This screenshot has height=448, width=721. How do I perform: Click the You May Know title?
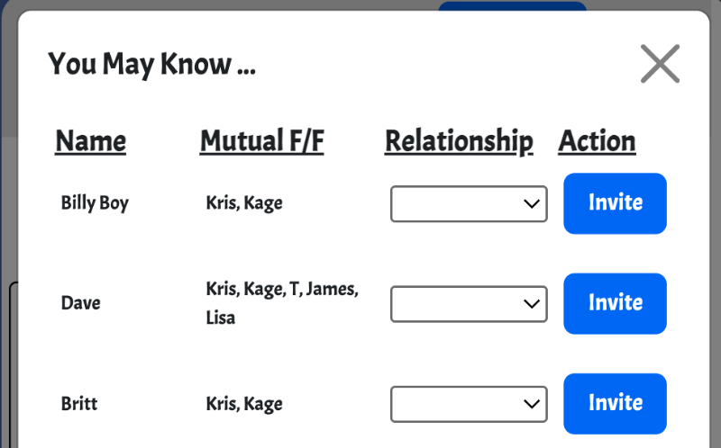pyautogui.click(x=151, y=65)
